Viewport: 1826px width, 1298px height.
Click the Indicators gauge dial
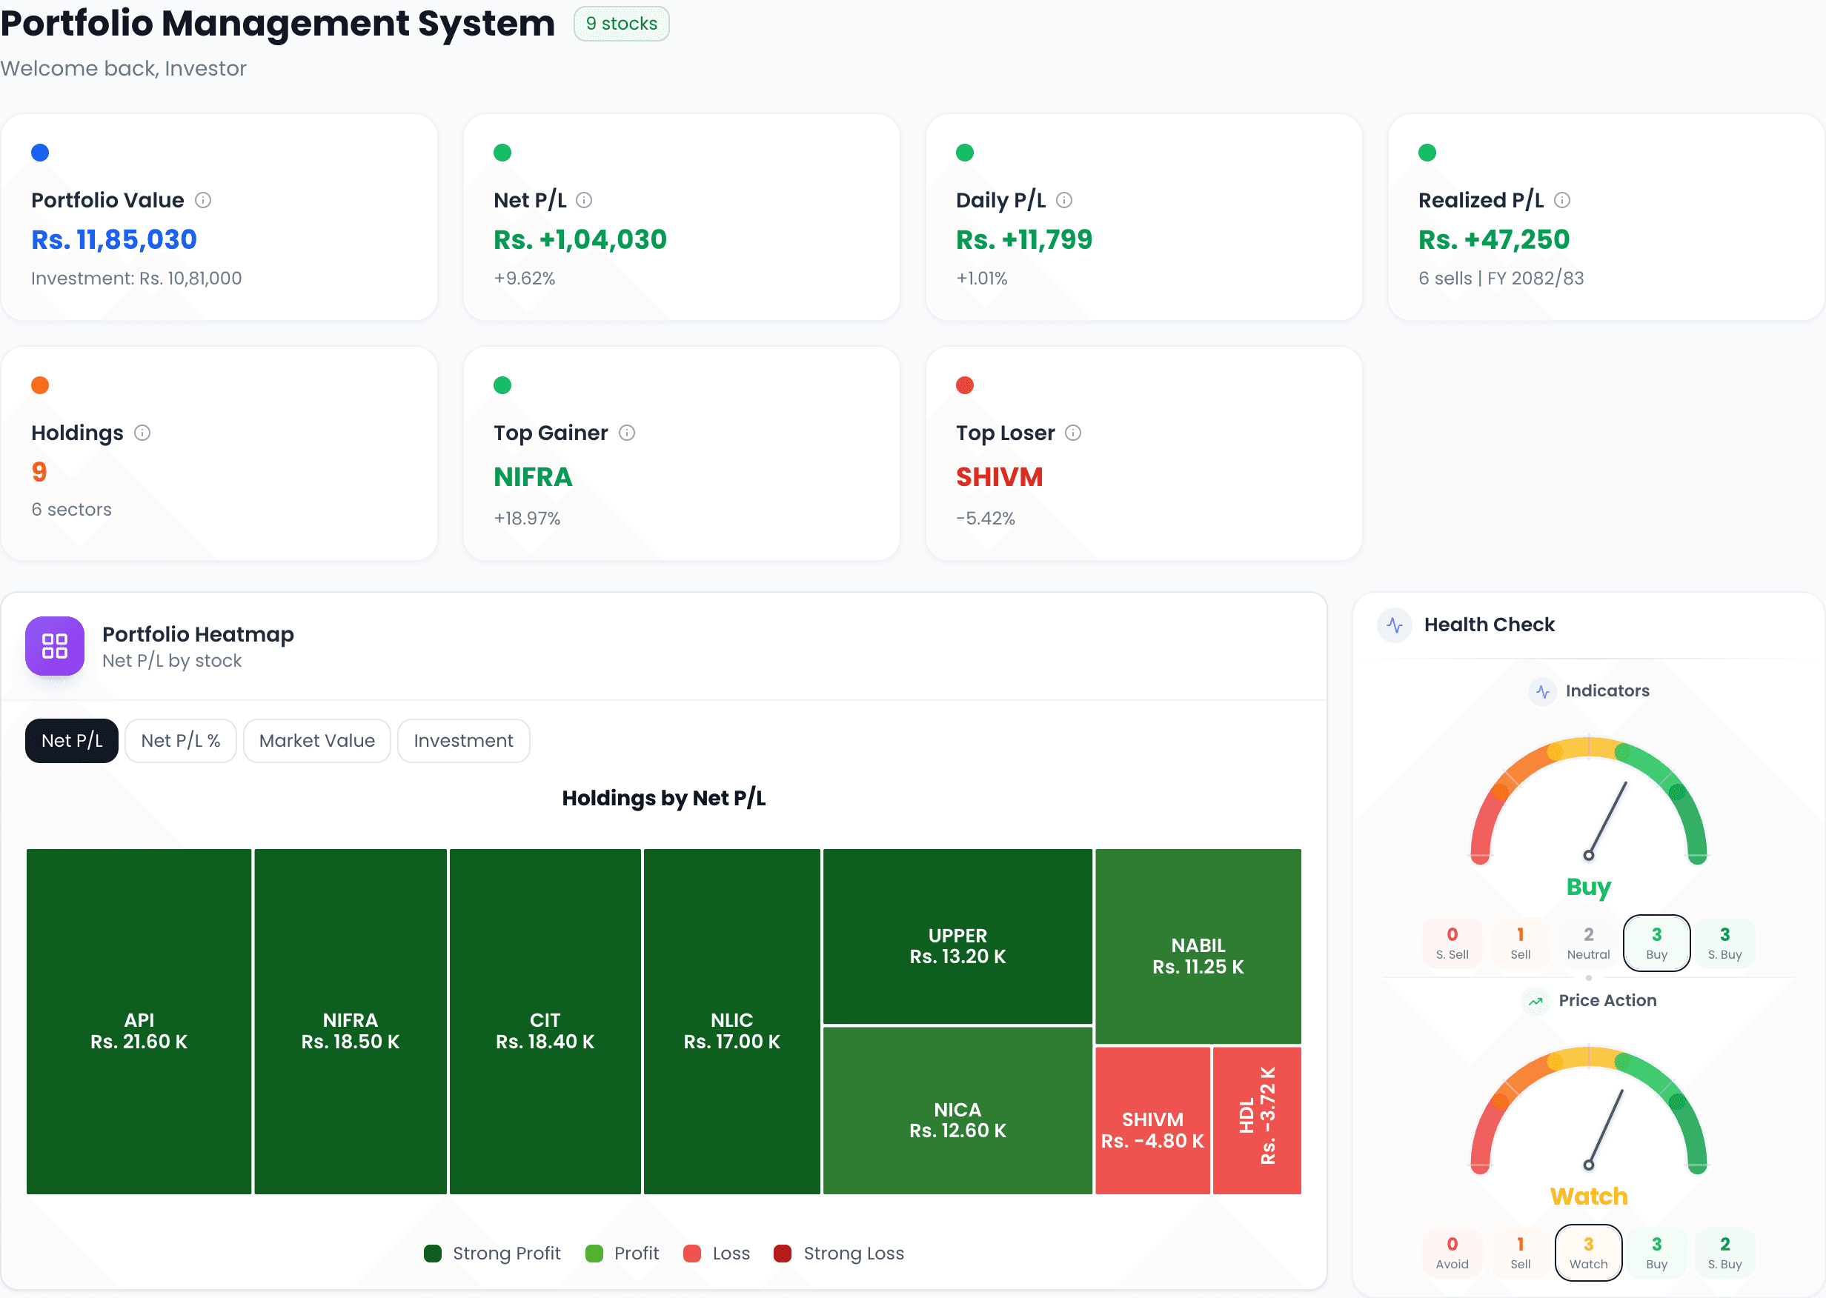1589,801
